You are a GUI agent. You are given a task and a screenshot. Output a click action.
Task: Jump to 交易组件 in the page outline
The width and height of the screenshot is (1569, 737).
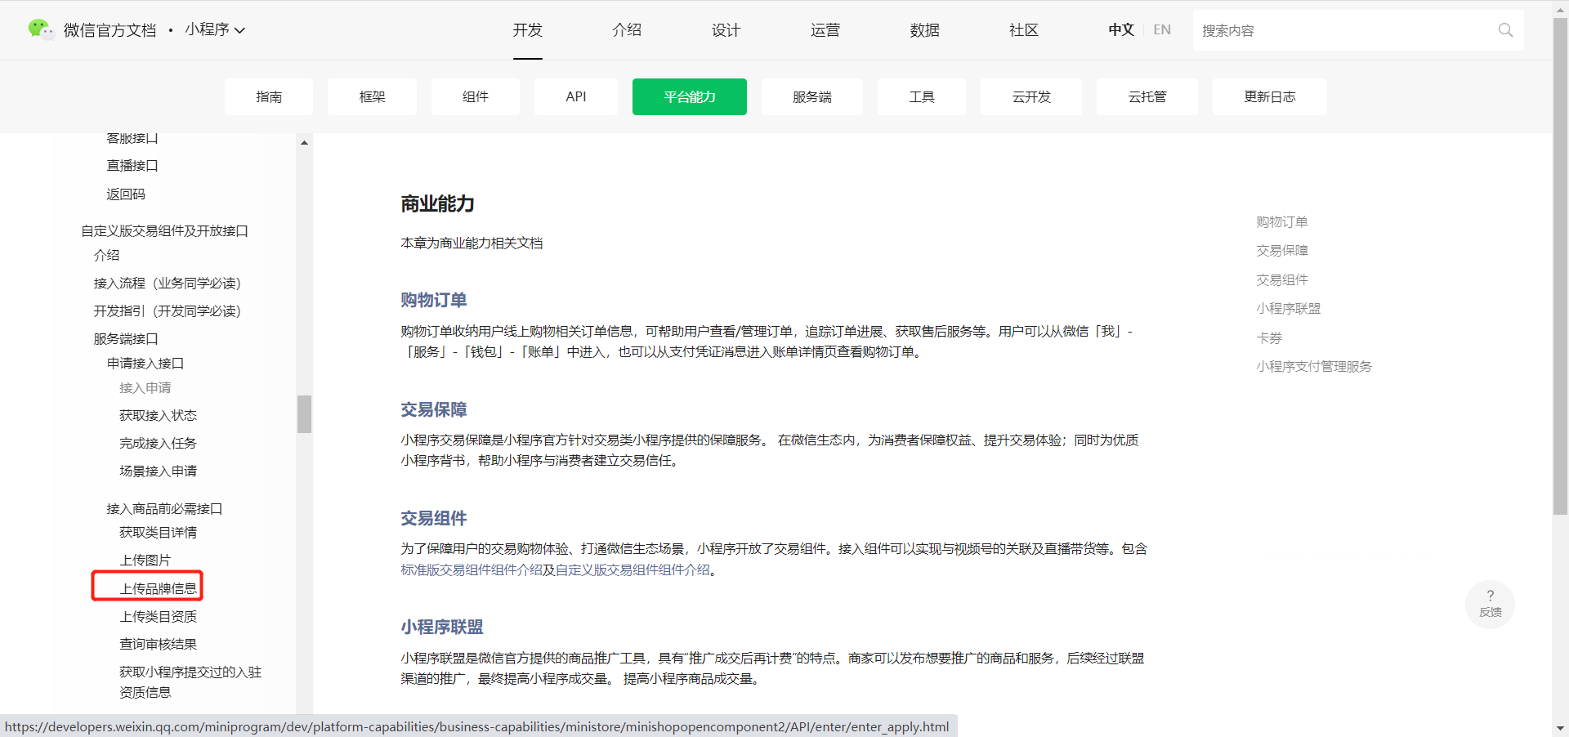coord(1282,279)
